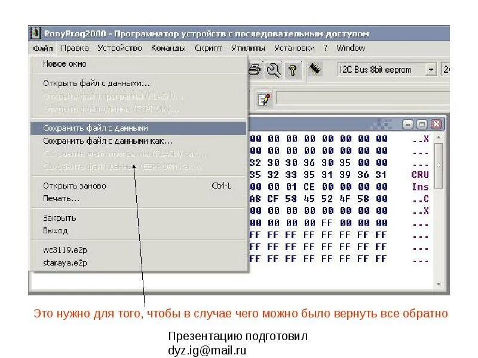Viewport: 478px width, 358px height.
Task: Choose Печать... menu entry
Action: pyautogui.click(x=138, y=199)
